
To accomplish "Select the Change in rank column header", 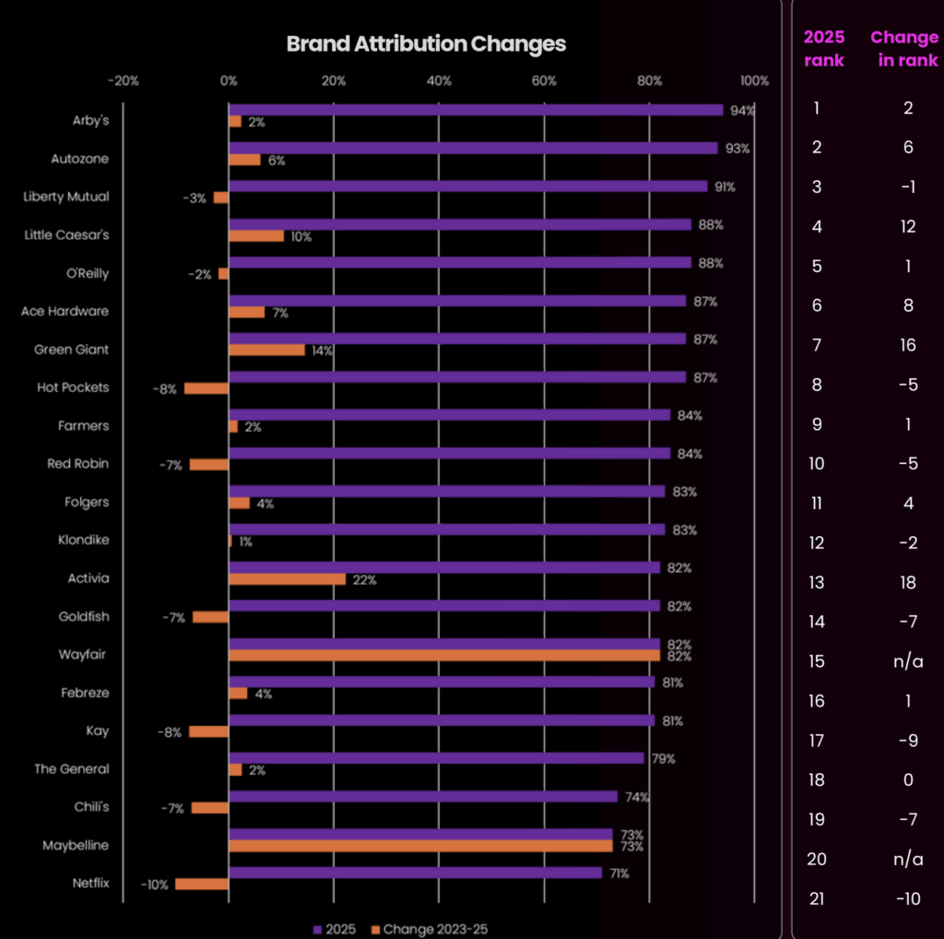I will pos(904,49).
